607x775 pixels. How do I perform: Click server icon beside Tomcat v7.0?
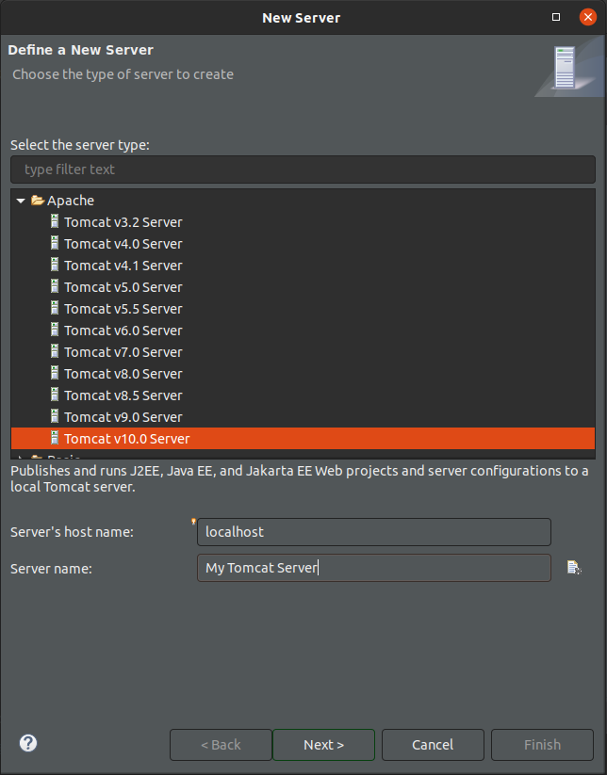coord(55,351)
